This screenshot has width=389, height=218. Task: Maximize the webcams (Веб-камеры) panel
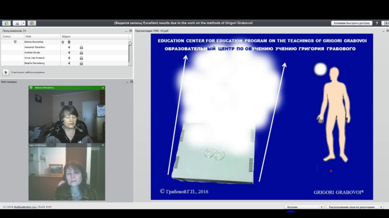(x=132, y=82)
